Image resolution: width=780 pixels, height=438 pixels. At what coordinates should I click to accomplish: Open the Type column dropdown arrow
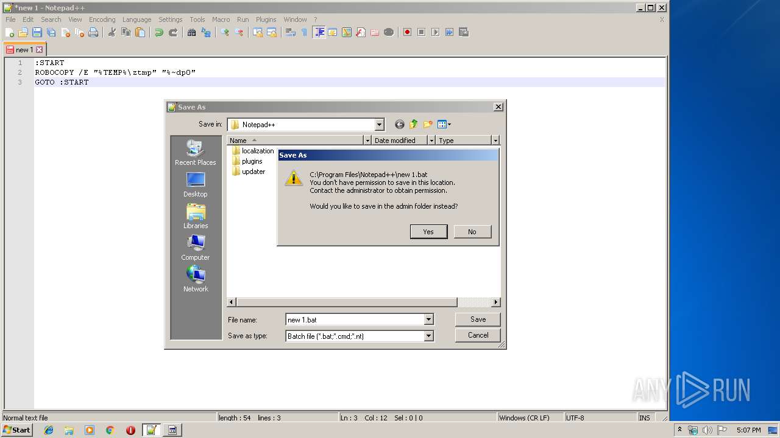click(495, 140)
